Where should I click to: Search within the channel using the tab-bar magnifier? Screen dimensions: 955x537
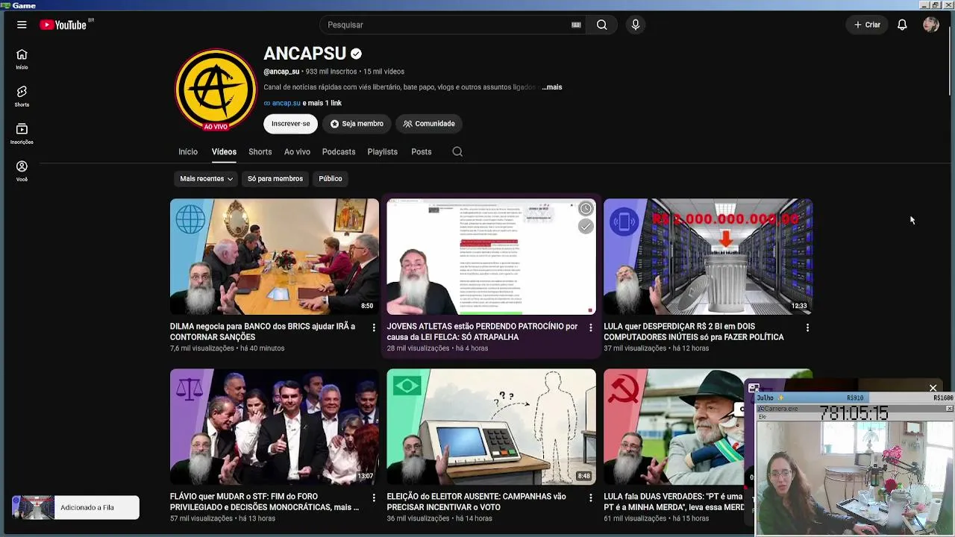457,151
